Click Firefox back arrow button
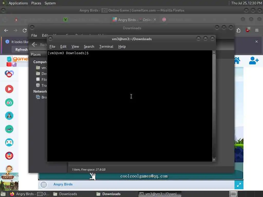263x197 pixels. point(6,30)
